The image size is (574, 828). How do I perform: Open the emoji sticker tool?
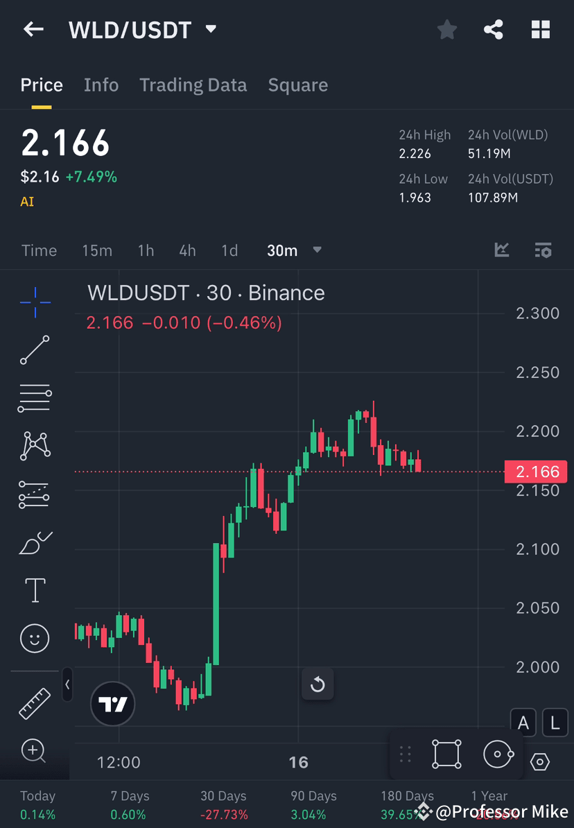[x=35, y=638]
